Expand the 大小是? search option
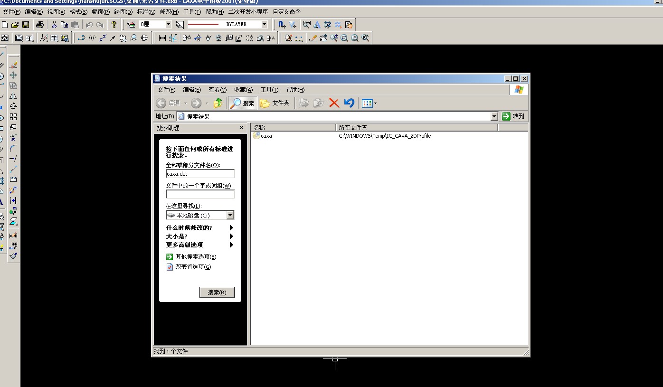Viewport: 663px width, 387px height. 231,236
